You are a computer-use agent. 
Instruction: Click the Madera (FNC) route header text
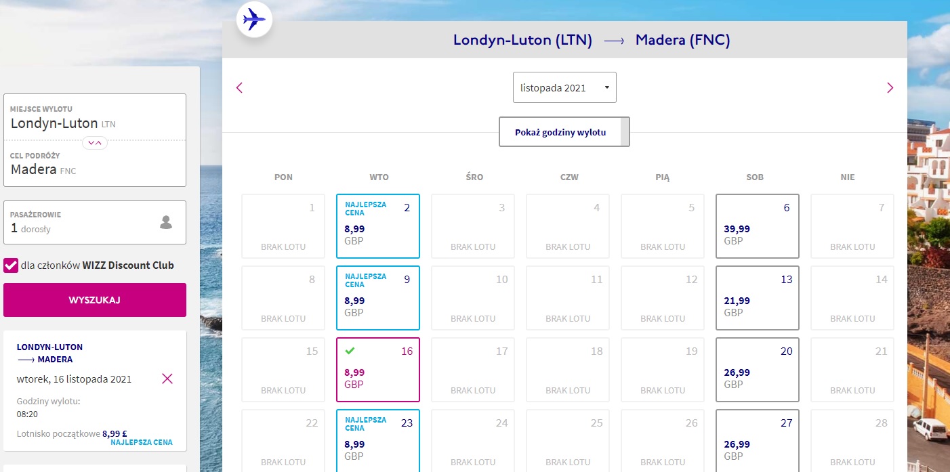click(683, 40)
